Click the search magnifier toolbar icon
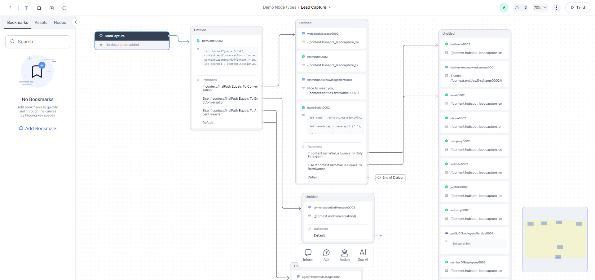 (64, 8)
